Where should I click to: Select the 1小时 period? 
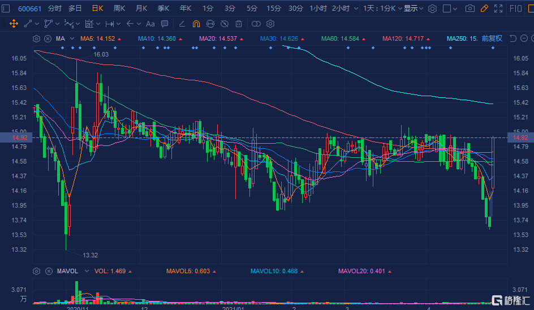pyautogui.click(x=318, y=8)
